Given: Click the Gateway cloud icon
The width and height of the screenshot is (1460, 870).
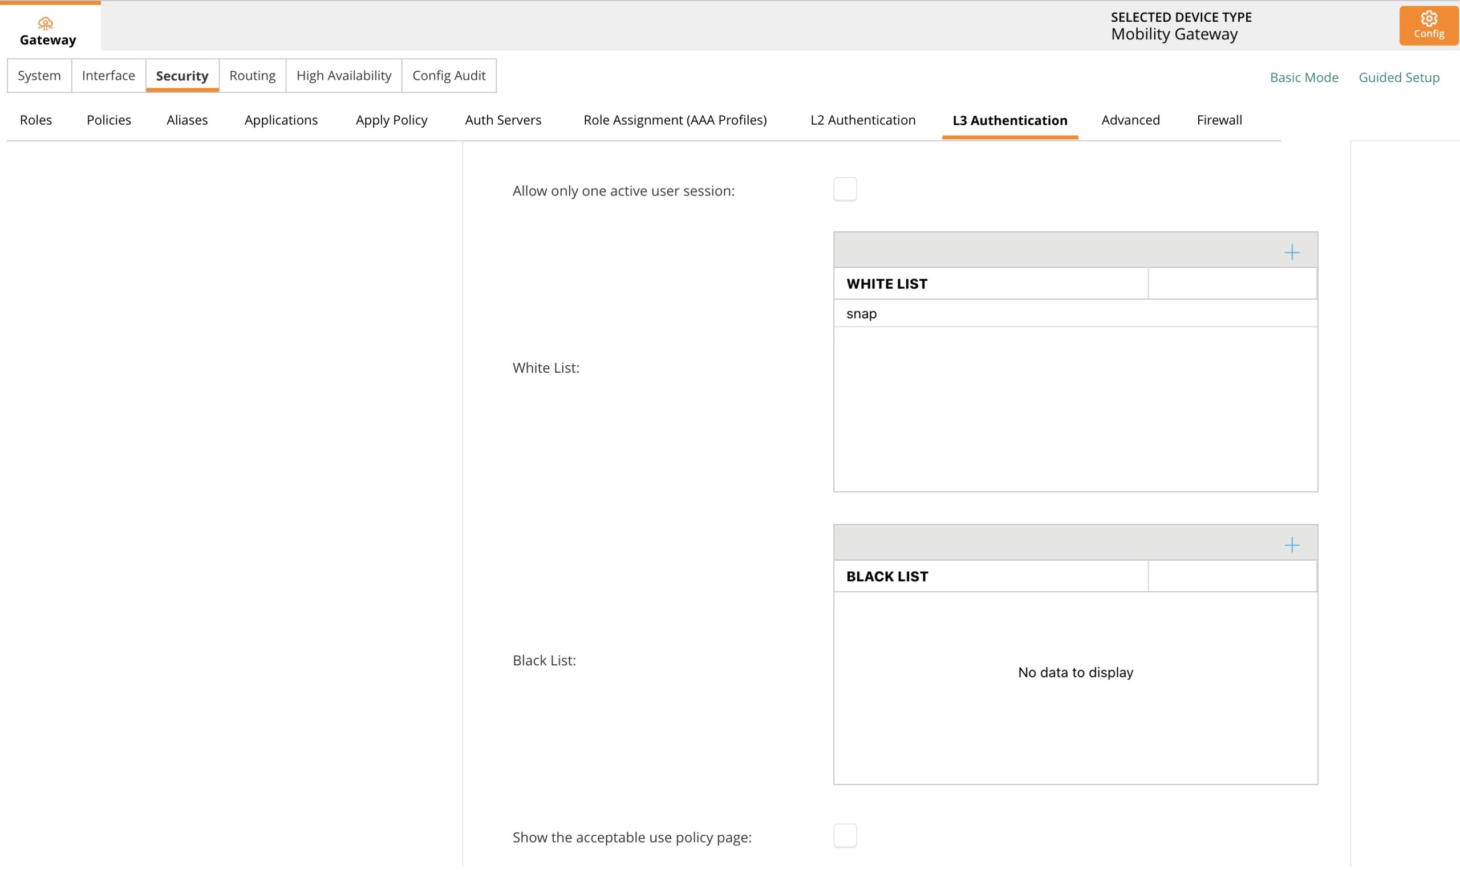Looking at the screenshot, I should pos(45,23).
